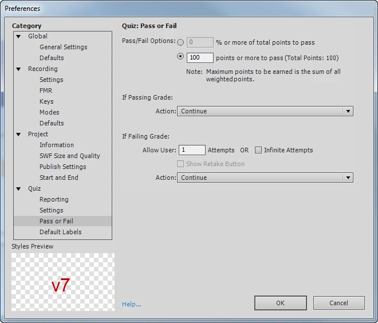Image resolution: width=378 pixels, height=323 pixels.
Task: Select Defaults under Recording category
Action: click(x=52, y=123)
